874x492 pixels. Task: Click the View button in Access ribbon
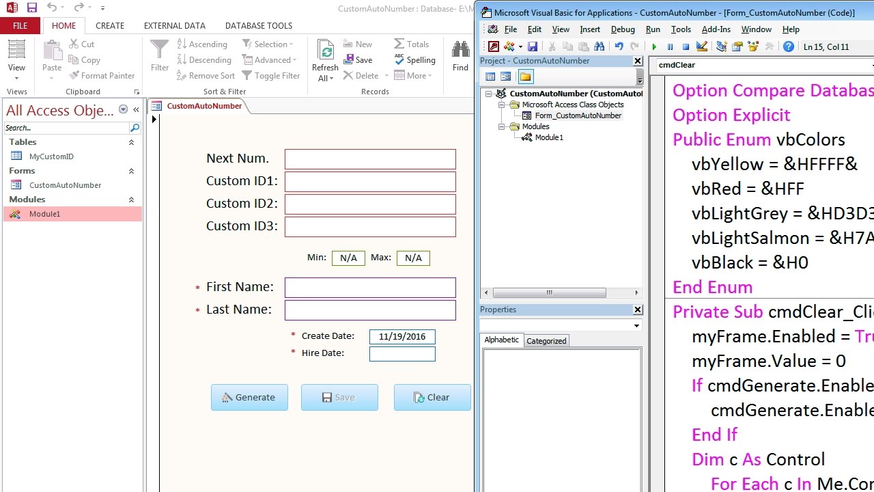(x=17, y=59)
